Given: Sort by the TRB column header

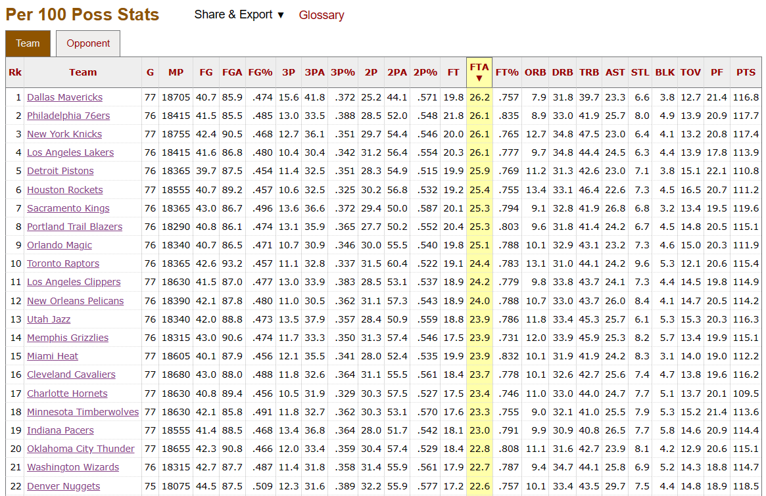Looking at the screenshot, I should coord(589,72).
